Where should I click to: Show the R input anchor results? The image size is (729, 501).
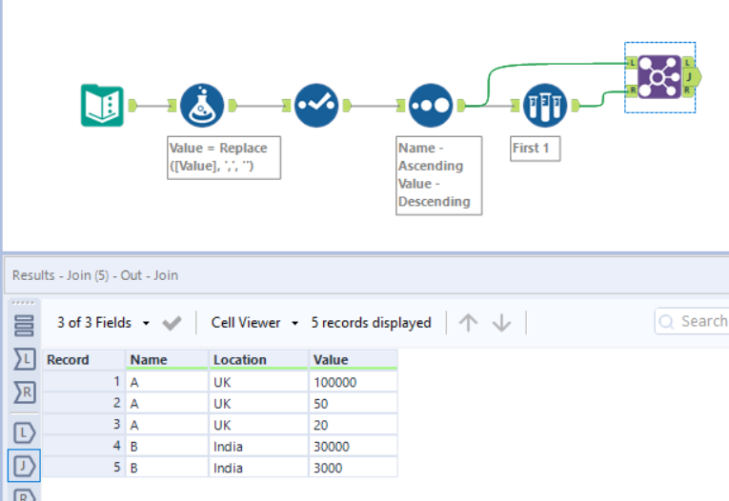pos(25,391)
